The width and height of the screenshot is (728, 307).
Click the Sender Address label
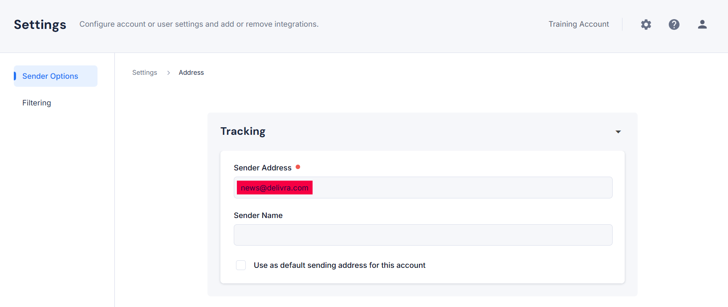pyautogui.click(x=263, y=168)
